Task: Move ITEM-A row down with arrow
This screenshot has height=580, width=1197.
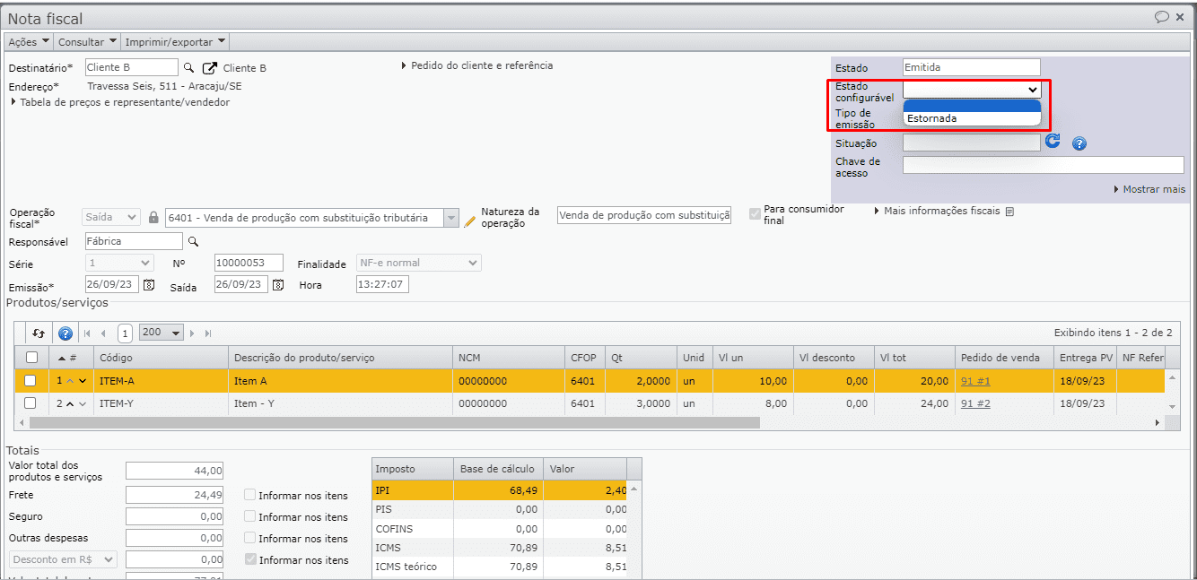Action: 83,381
